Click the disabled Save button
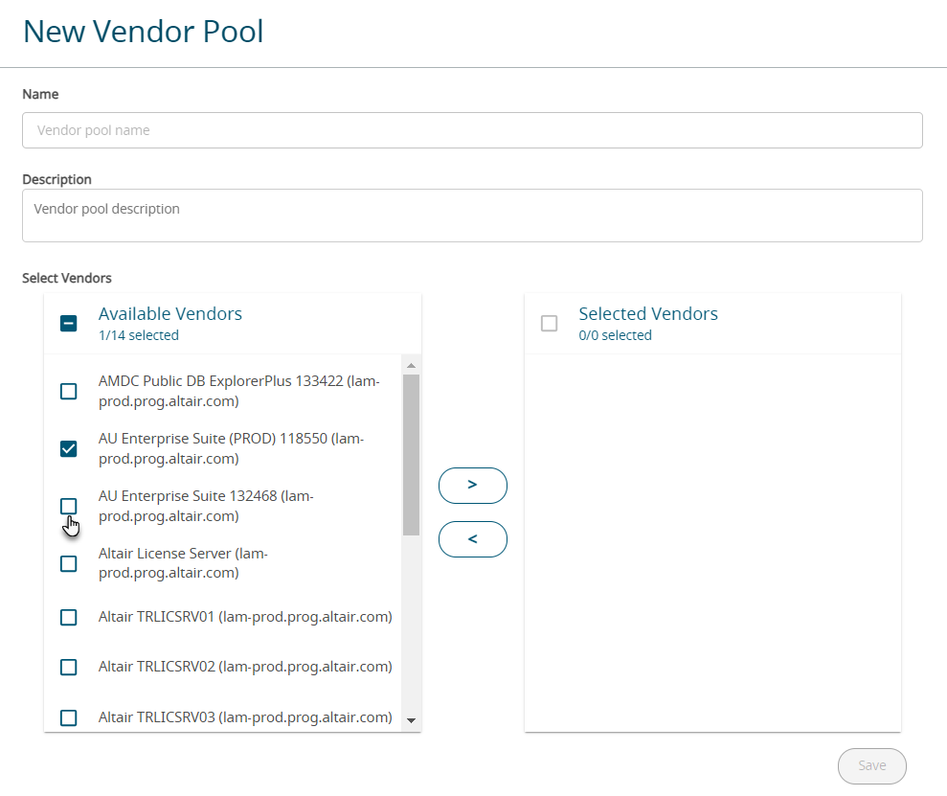Screen dimensions: 947x796 (x=871, y=765)
